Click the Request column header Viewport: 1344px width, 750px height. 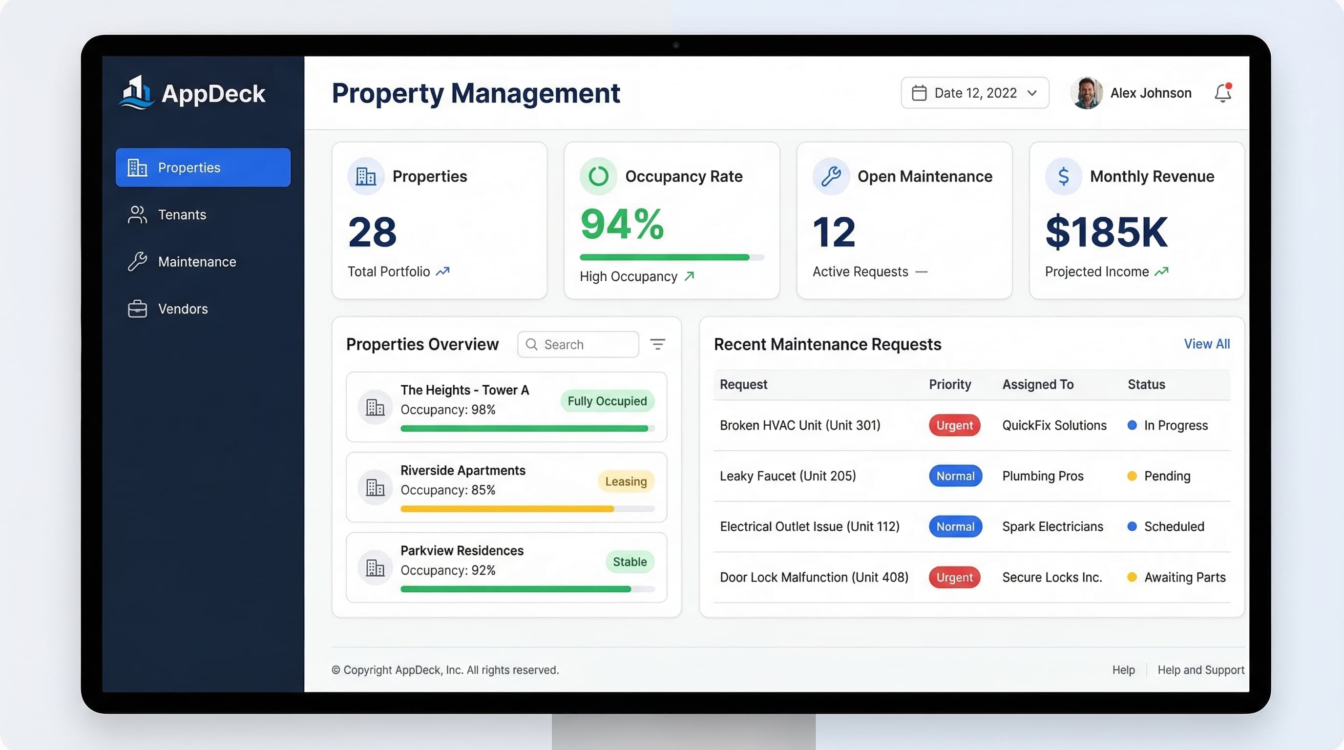tap(743, 384)
